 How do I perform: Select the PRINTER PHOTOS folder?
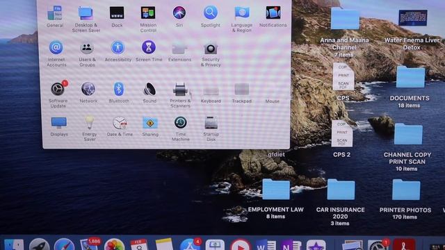pos(406,190)
